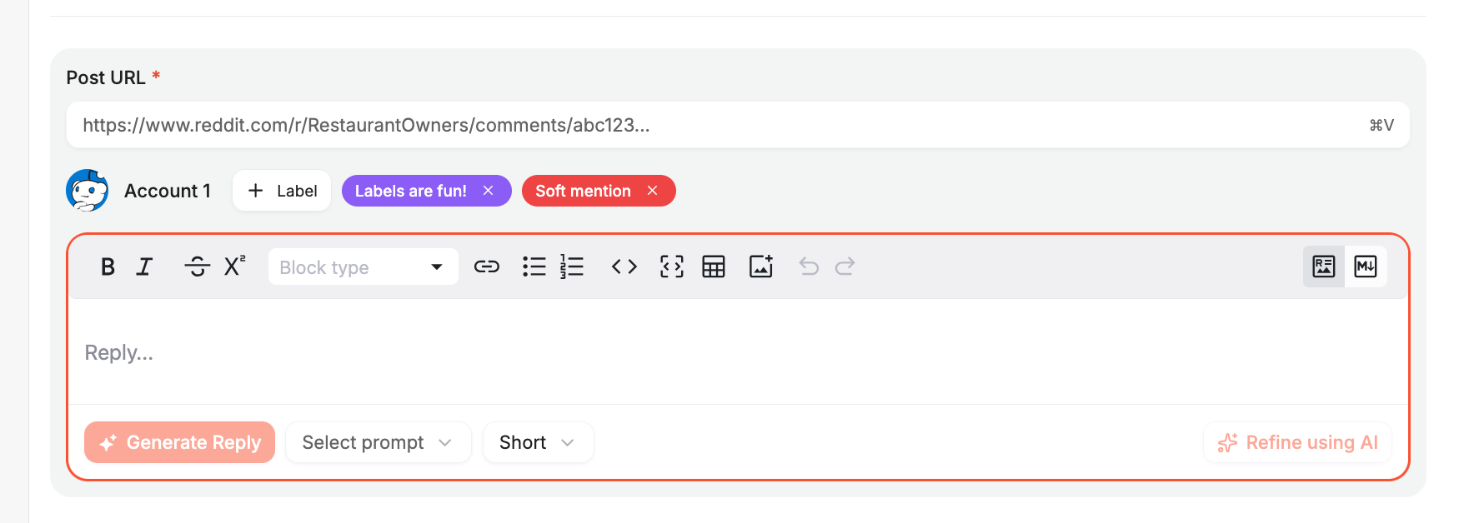The image size is (1469, 523).
Task: Insert a code block
Action: coord(671,266)
